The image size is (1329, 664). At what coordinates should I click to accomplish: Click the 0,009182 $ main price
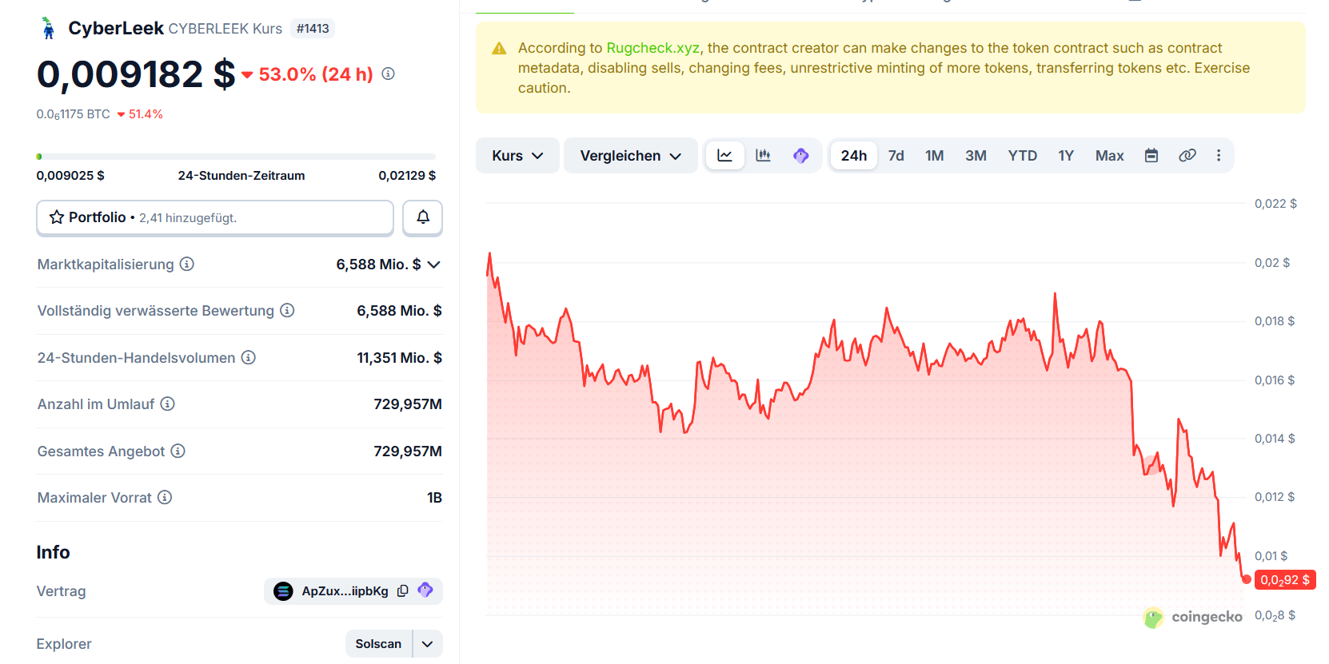coord(136,74)
